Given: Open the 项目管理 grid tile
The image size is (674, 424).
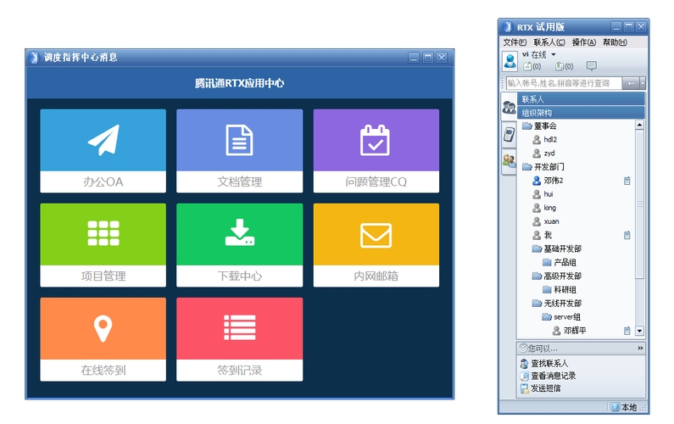Looking at the screenshot, I should 103,245.
